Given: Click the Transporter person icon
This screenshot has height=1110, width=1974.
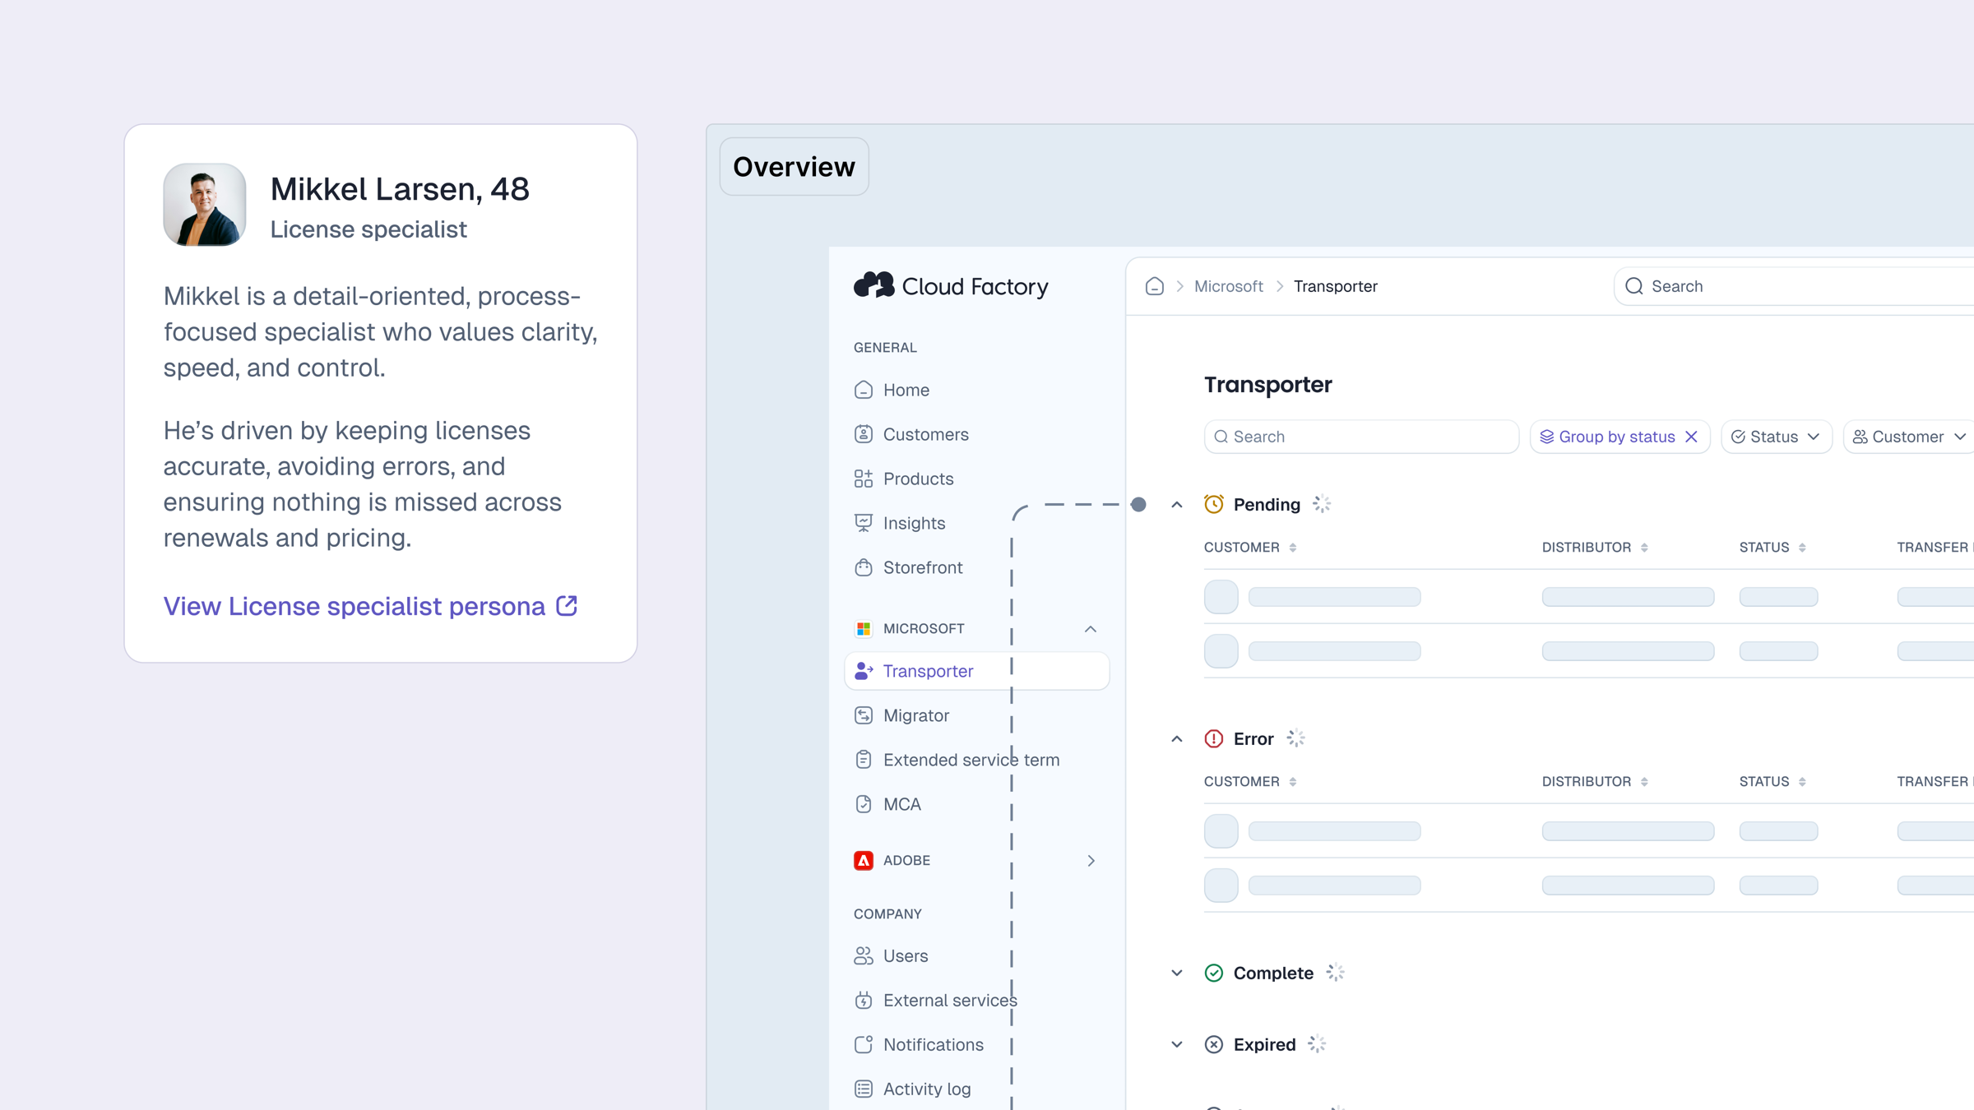Looking at the screenshot, I should pyautogui.click(x=863, y=671).
